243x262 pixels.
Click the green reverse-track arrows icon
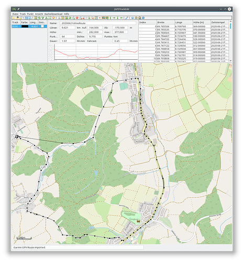pyautogui.click(x=39, y=18)
